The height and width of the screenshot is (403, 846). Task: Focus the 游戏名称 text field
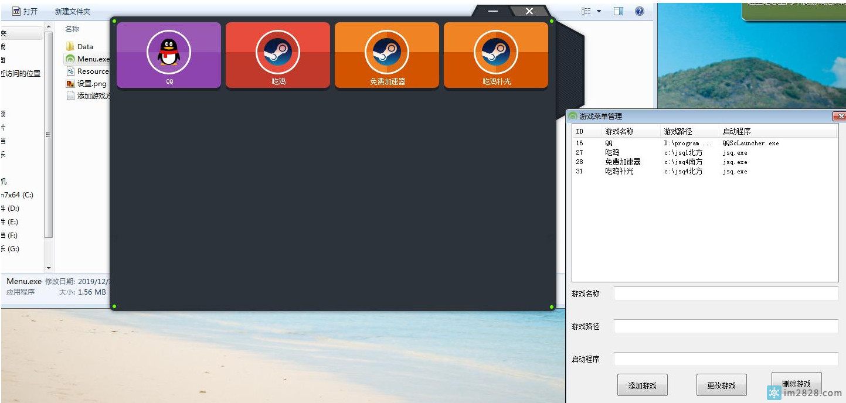[726, 293]
